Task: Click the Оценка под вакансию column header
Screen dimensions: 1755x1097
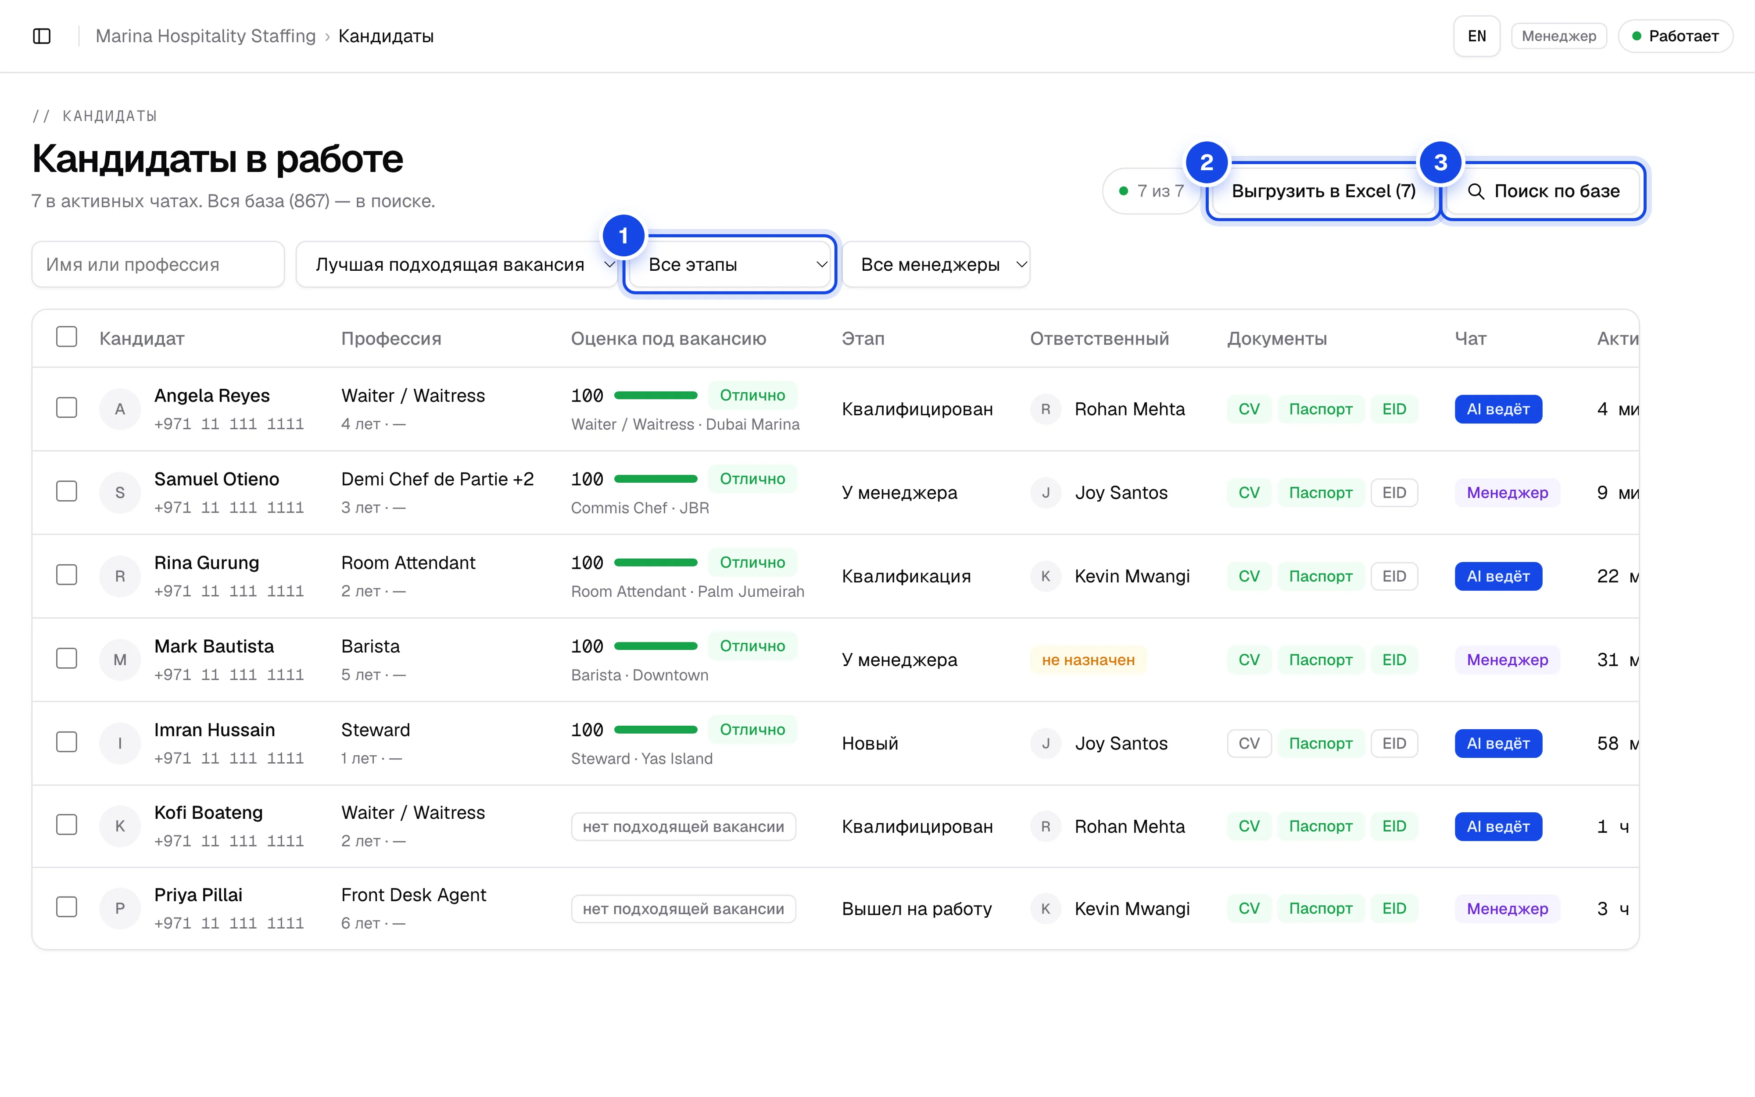Action: (x=669, y=338)
